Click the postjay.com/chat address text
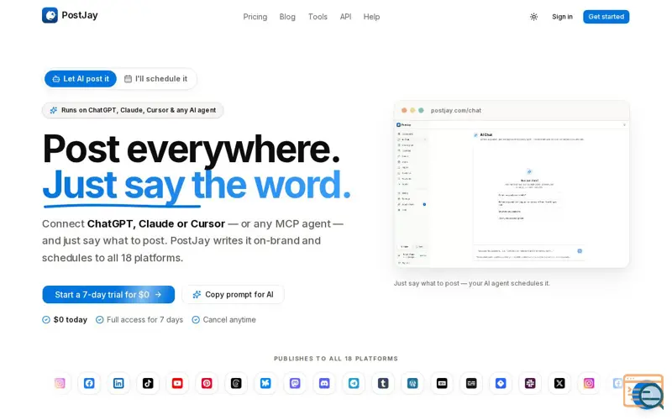 (x=456, y=110)
